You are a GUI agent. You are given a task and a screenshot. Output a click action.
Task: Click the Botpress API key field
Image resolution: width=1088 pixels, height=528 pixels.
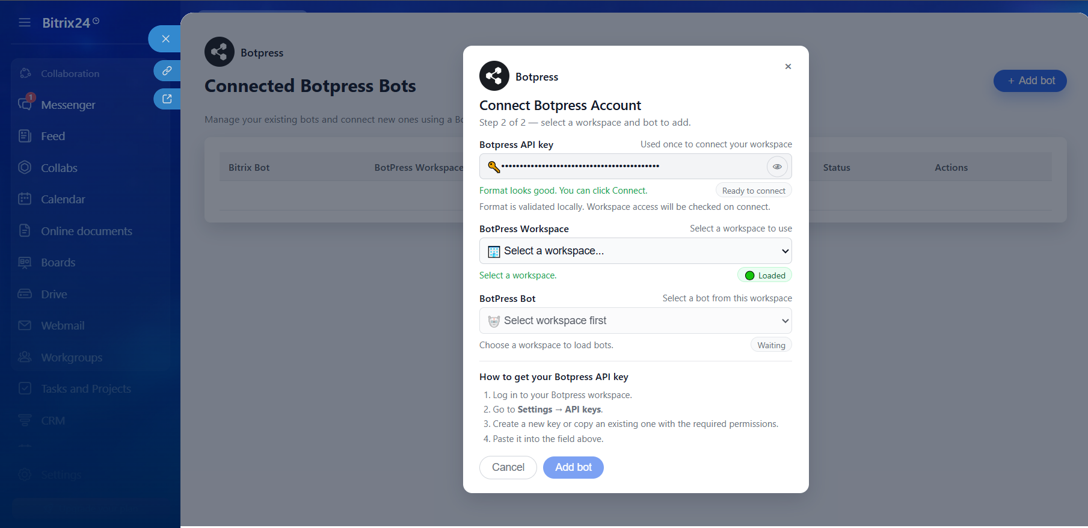(x=625, y=167)
